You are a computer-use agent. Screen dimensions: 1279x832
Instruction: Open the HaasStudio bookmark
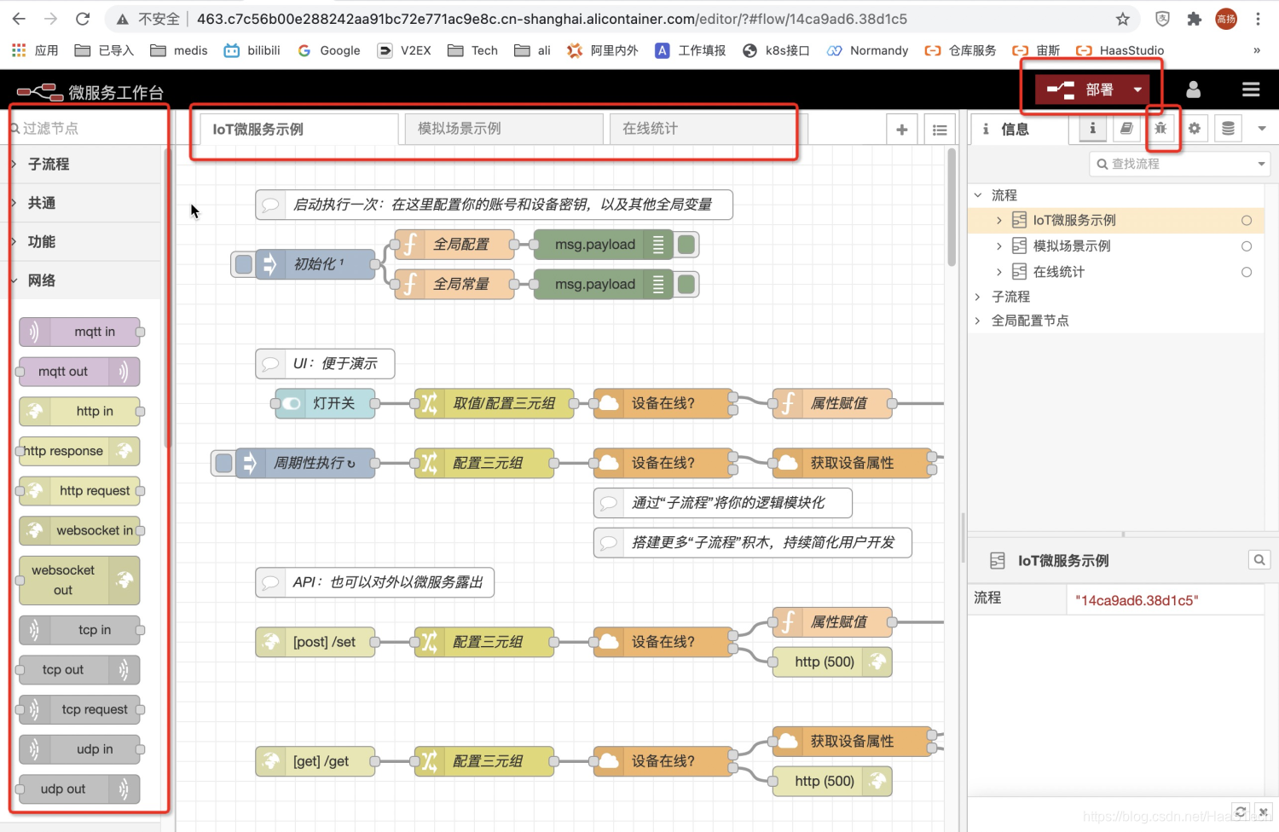pos(1120,50)
